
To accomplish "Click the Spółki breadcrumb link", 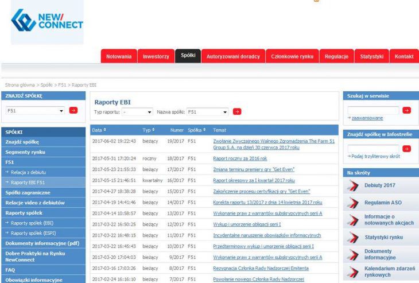I will coord(46,85).
